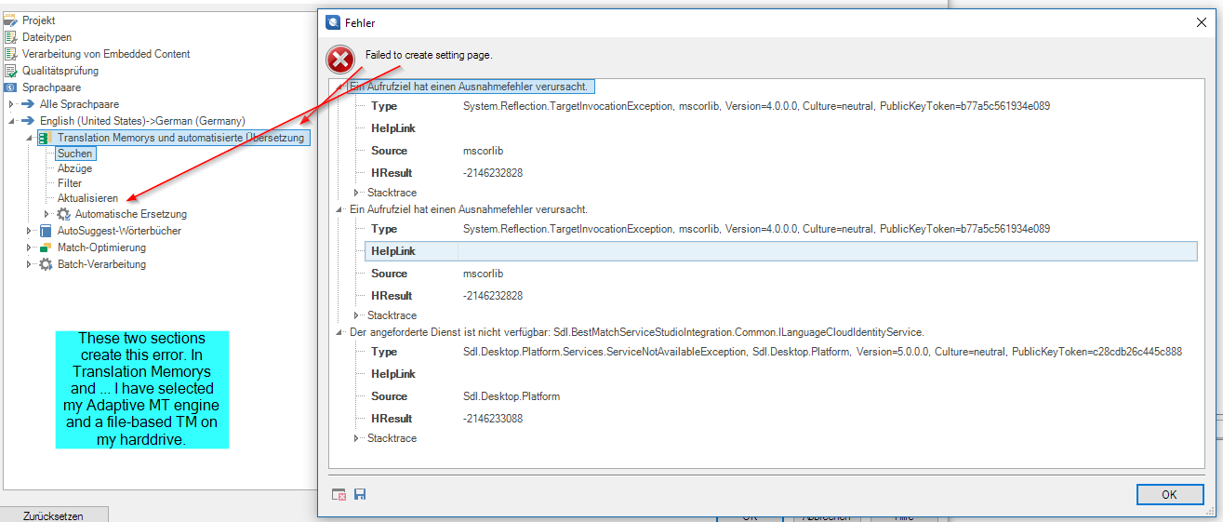Click the Qualitätsprüfung checkmark icon

click(11, 71)
